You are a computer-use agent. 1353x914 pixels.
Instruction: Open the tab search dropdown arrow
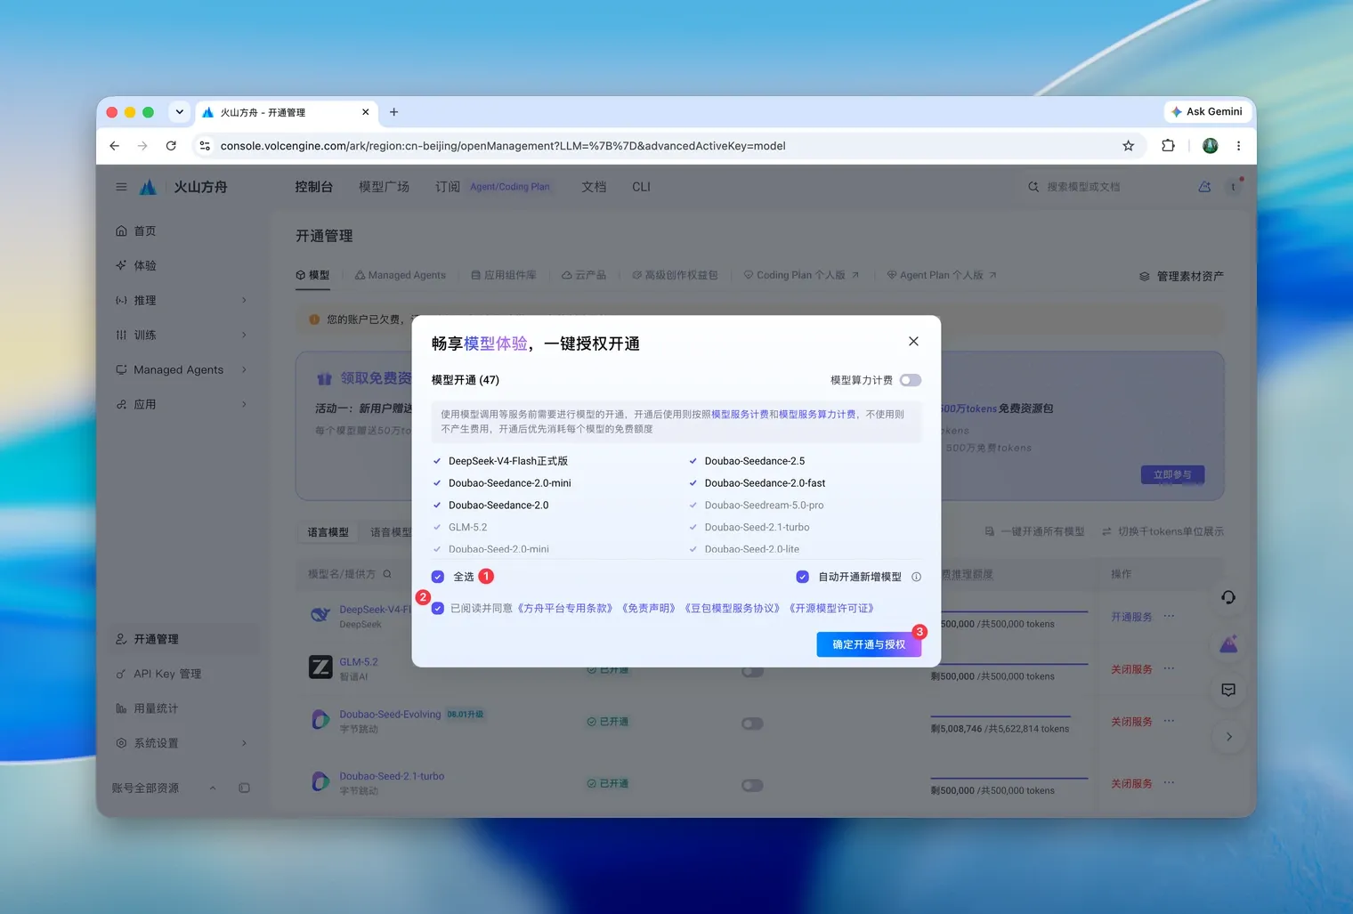pyautogui.click(x=179, y=112)
